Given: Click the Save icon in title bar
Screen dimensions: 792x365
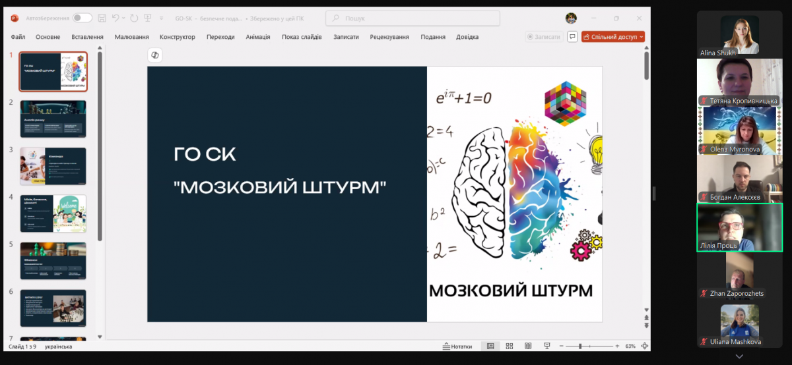Looking at the screenshot, I should tap(102, 18).
